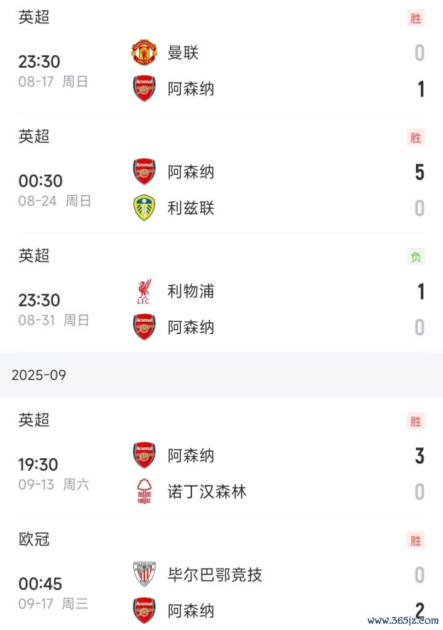The height and width of the screenshot is (630, 443).
Task: Select the 诺丁汉森林 team name
Action: pyautogui.click(x=207, y=492)
